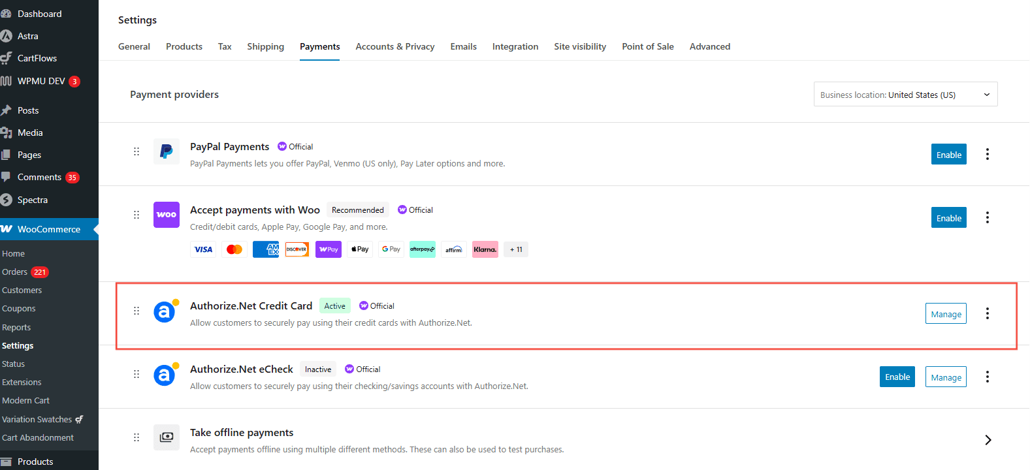Click the WooPay logo badge

329,249
